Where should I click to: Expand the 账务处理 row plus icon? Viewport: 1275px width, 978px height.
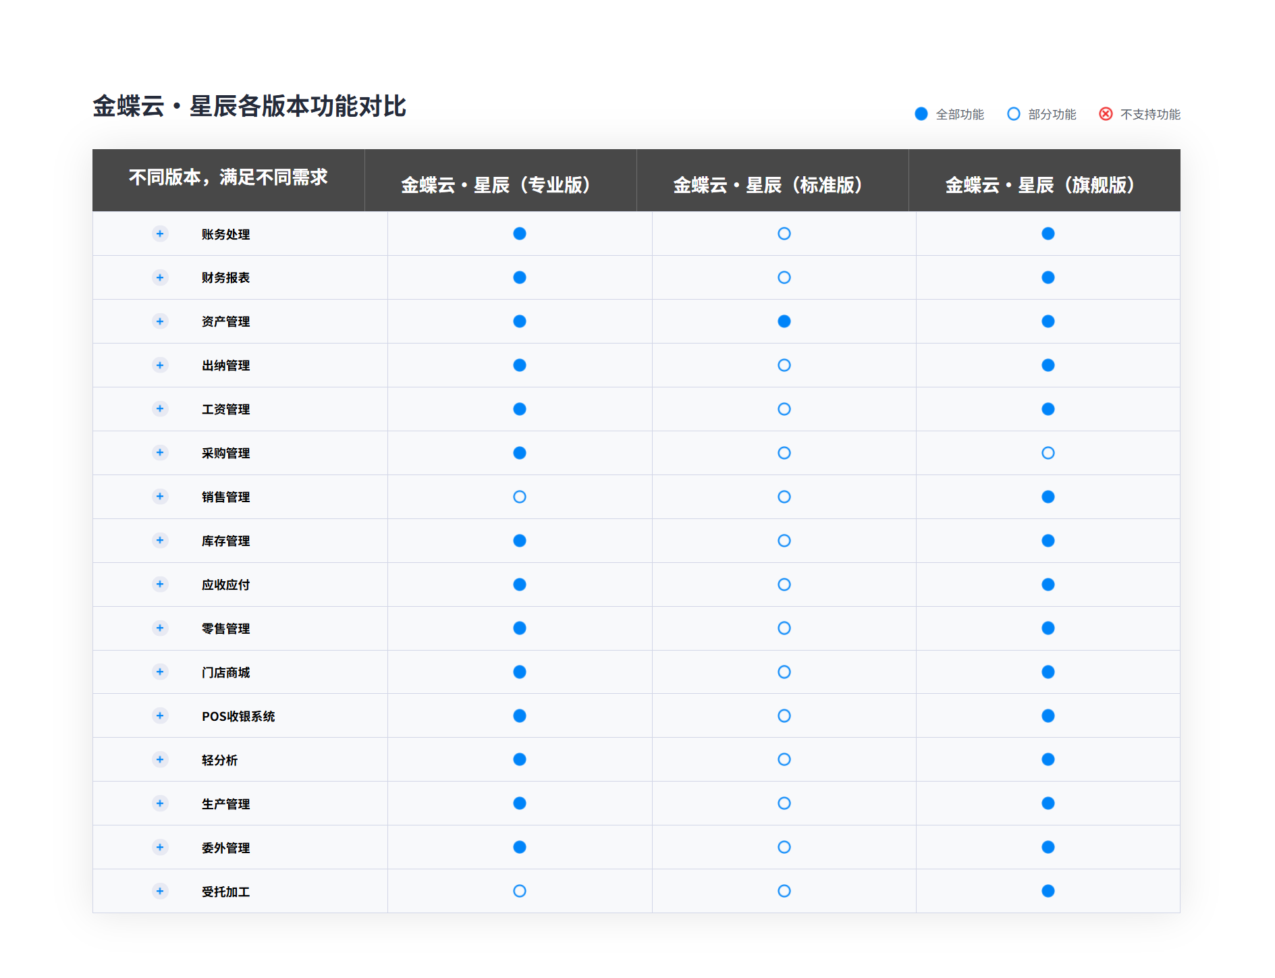(160, 234)
